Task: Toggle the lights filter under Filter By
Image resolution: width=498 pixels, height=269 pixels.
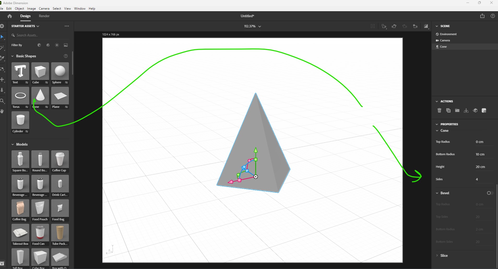Action: [x=56, y=45]
